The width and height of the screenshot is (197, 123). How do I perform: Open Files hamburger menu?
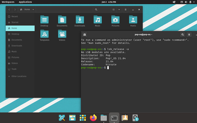(126, 9)
